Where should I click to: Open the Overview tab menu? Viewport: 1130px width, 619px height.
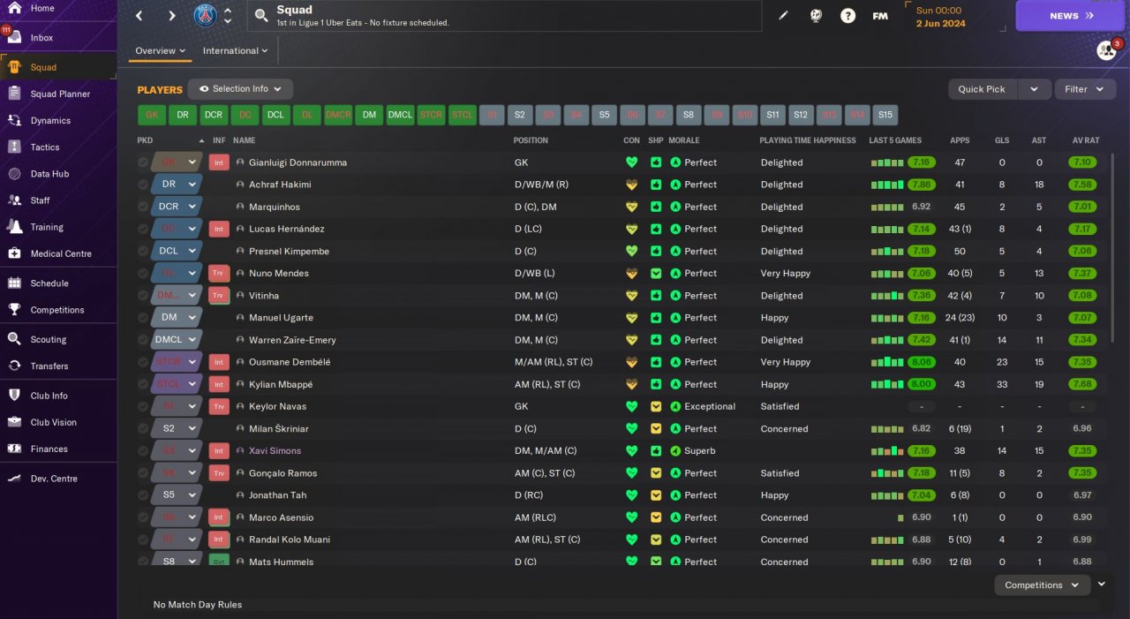click(x=161, y=50)
